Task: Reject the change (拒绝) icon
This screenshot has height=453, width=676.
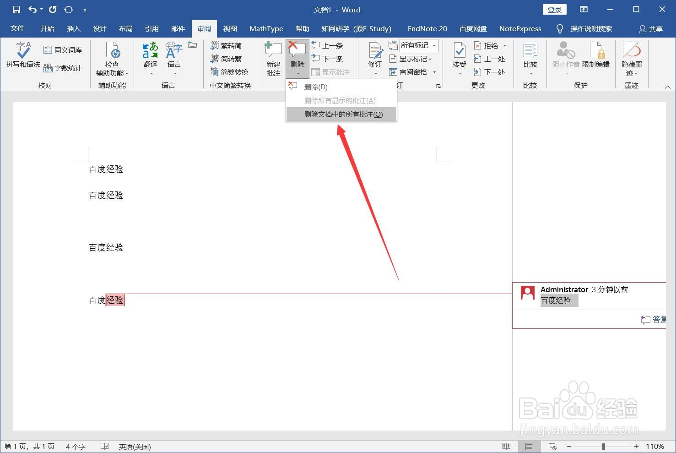Action: click(x=477, y=45)
